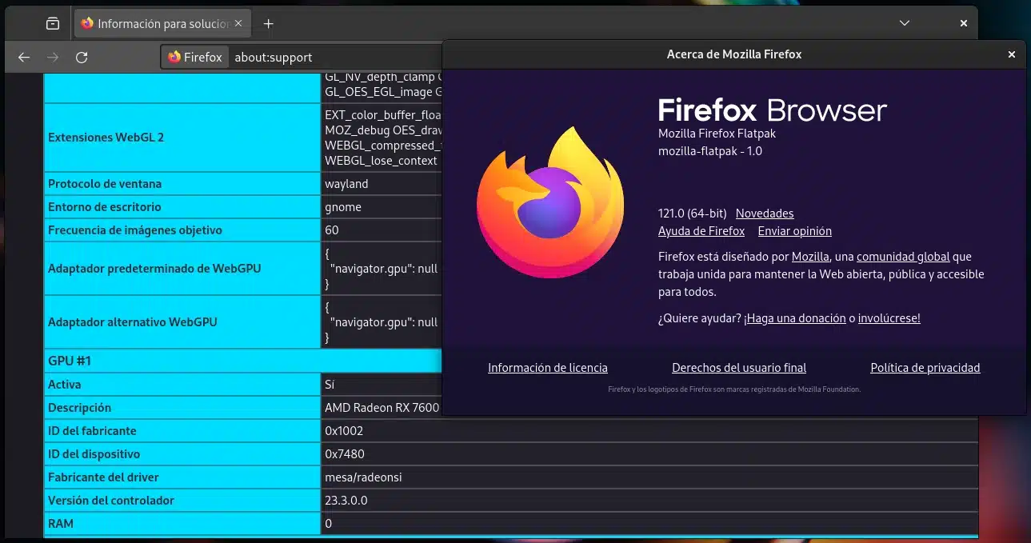
Task: Select Adaptador predeterminado de WebGPU label
Action: (154, 269)
